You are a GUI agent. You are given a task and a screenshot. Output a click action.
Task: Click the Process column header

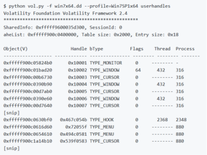[185, 49]
